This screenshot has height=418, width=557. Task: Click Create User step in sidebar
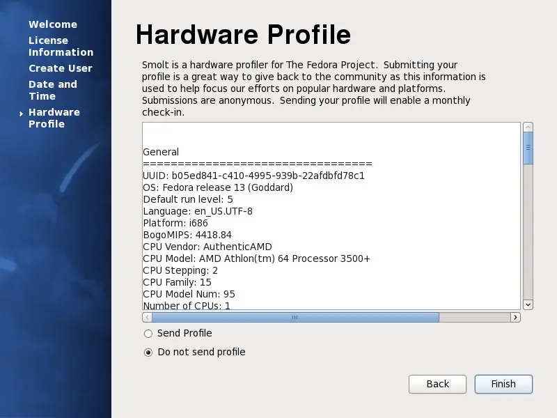[61, 68]
